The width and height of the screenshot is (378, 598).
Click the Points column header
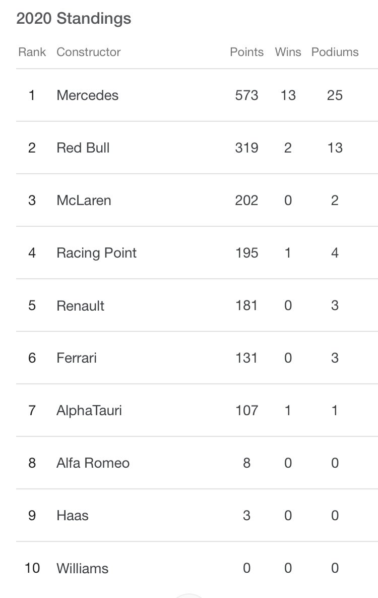[x=246, y=52]
